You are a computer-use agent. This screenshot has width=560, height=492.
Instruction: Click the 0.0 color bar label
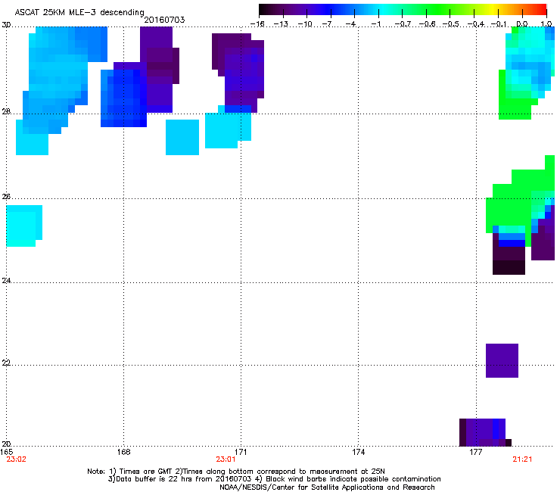click(x=522, y=24)
